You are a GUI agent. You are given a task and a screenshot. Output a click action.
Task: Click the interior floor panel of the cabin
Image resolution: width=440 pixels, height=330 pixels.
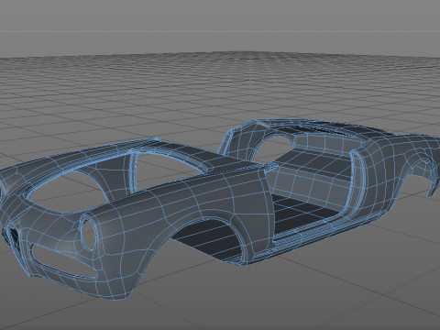304,214
